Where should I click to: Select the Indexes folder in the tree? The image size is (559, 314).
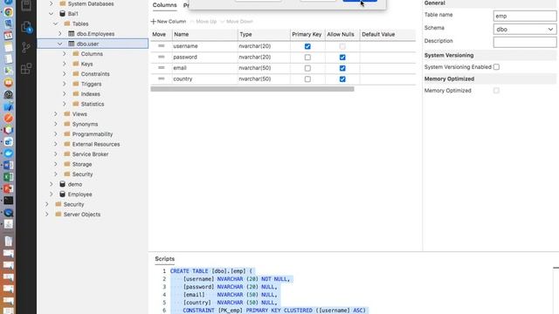[x=91, y=93]
